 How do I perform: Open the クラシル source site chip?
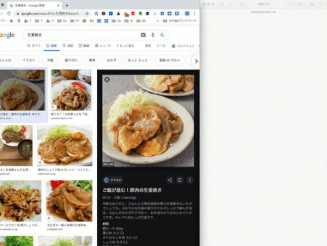click(113, 180)
